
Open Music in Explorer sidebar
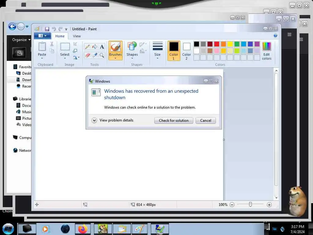coord(24,112)
